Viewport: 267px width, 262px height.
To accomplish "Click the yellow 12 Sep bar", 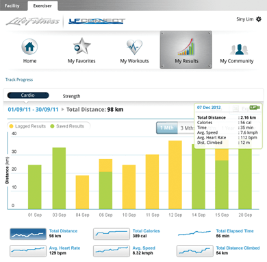I will 175,175.
